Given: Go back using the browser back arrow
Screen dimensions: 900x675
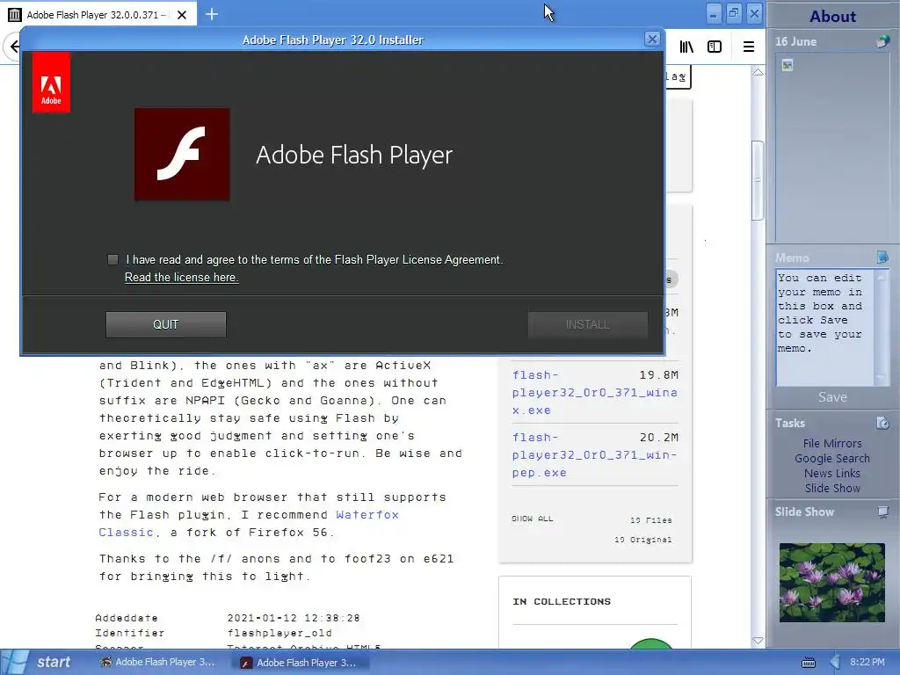Looking at the screenshot, I should point(14,47).
